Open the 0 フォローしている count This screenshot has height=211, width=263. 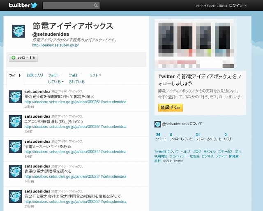click(x=181, y=137)
